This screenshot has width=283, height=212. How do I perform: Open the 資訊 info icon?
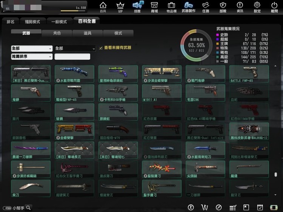[x=240, y=7]
